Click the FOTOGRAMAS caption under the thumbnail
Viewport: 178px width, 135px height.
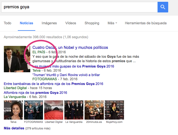(34, 122)
